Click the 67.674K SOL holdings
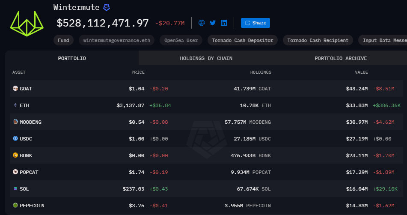Viewport: 407px width, 215px height. 254,189
